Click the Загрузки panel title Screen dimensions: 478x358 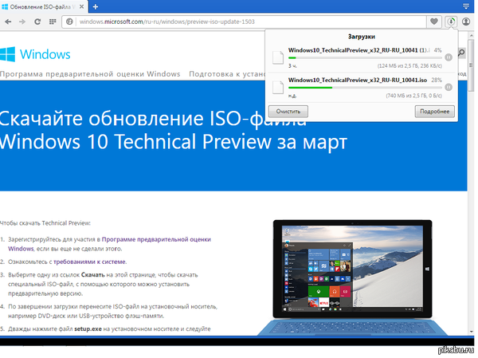[362, 37]
